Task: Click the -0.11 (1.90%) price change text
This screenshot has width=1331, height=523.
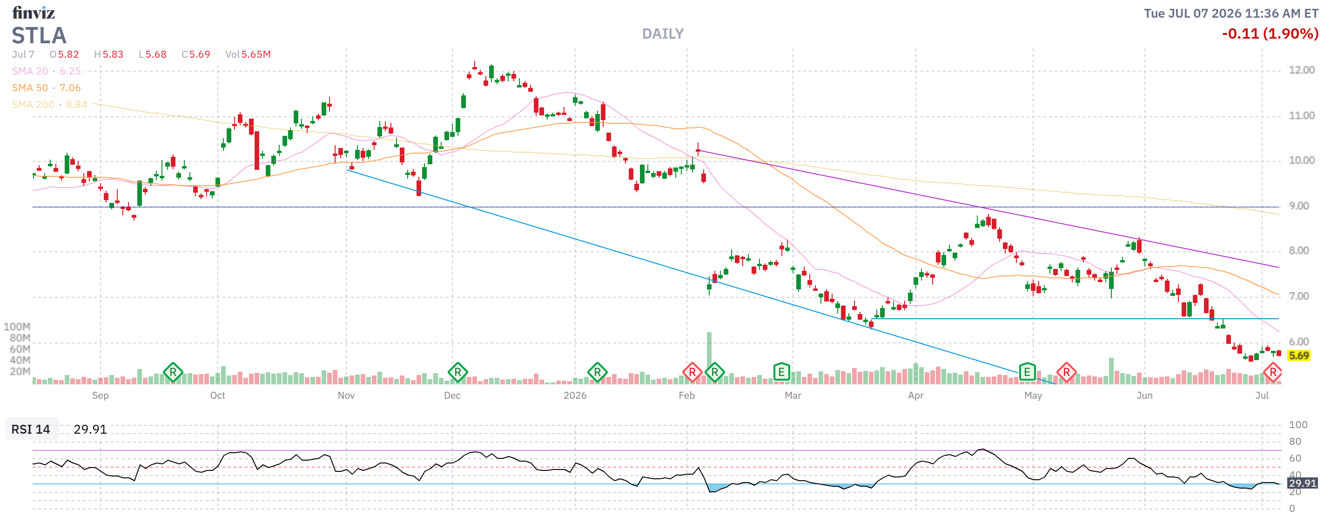Action: (x=1270, y=34)
